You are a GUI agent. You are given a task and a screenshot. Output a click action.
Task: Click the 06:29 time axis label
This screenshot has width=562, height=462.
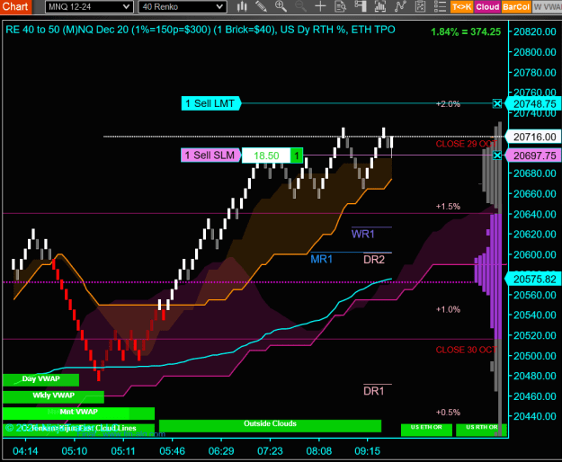coord(221,451)
